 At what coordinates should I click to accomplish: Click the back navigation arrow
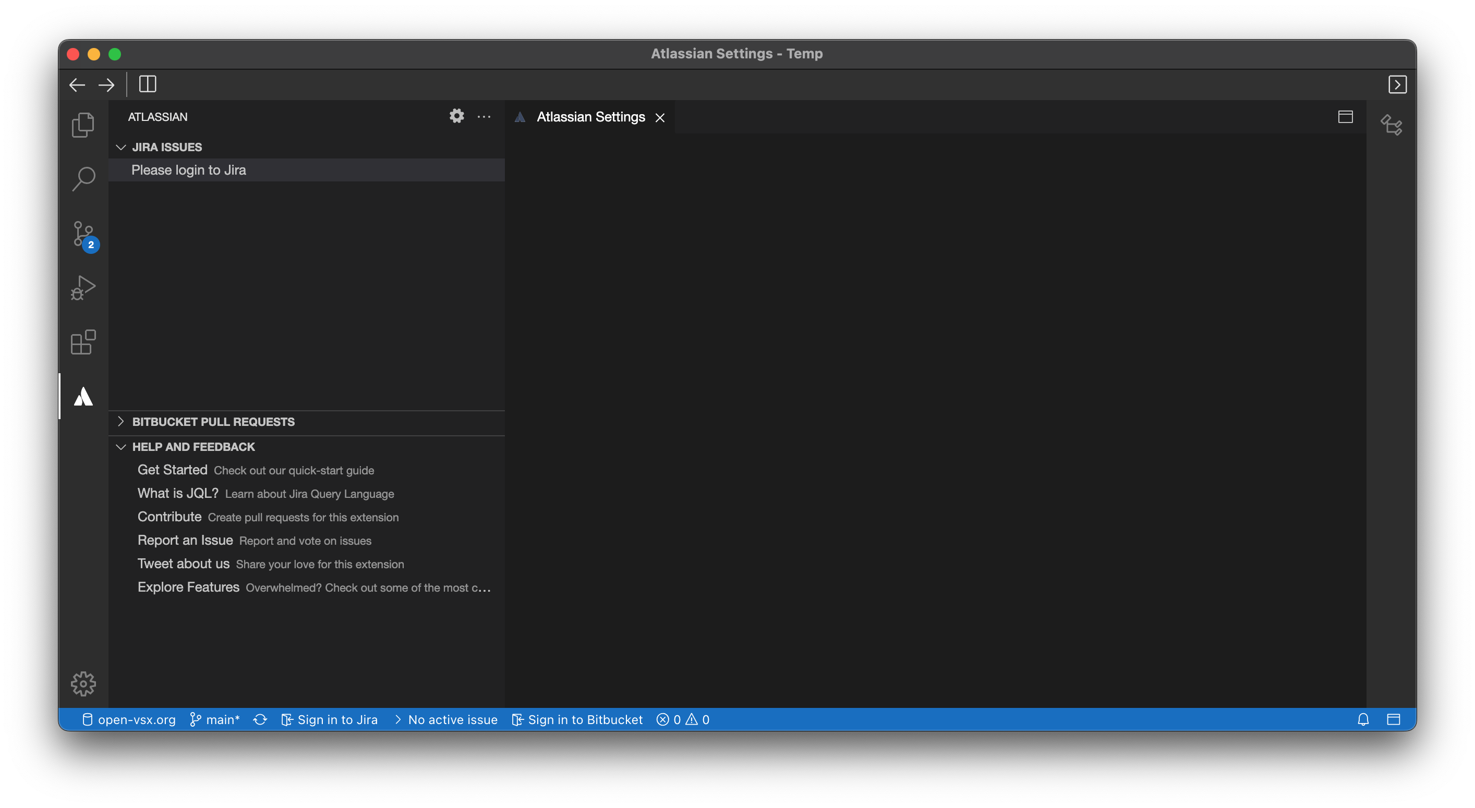(x=77, y=84)
